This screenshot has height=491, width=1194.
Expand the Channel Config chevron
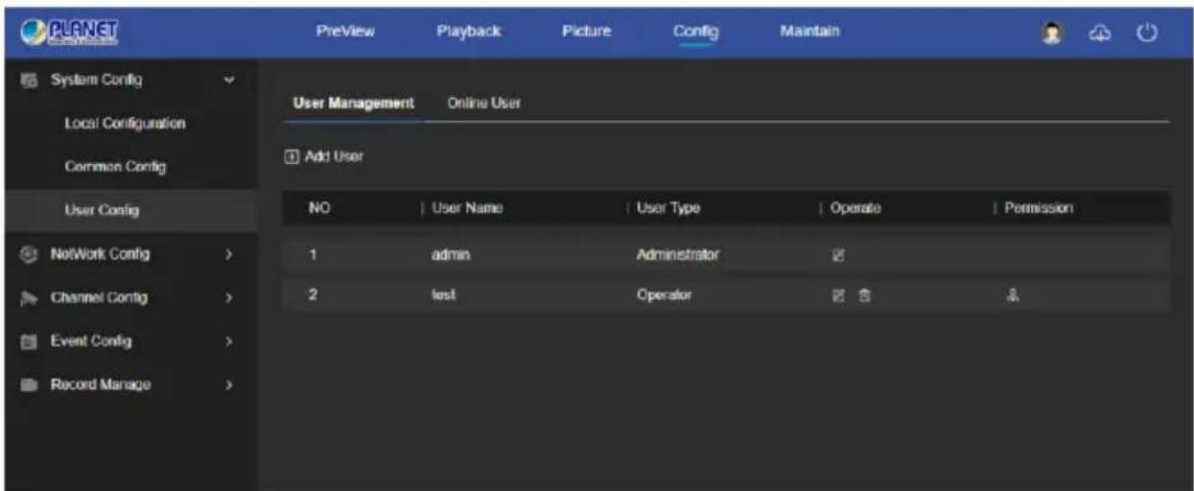pyautogui.click(x=228, y=298)
